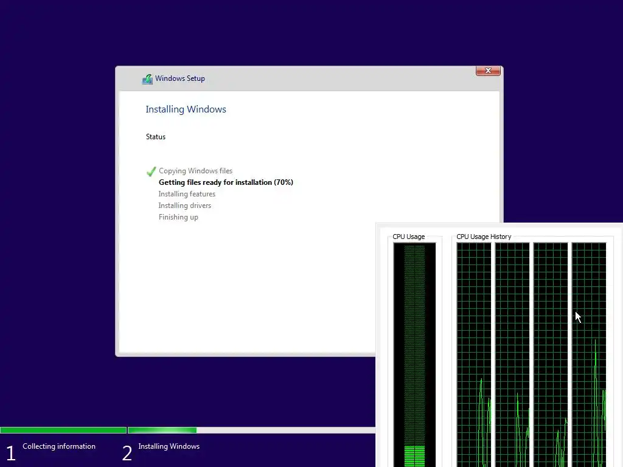Viewport: 623px width, 467px height.
Task: Select the 'Installing features' status line
Action: click(x=187, y=194)
